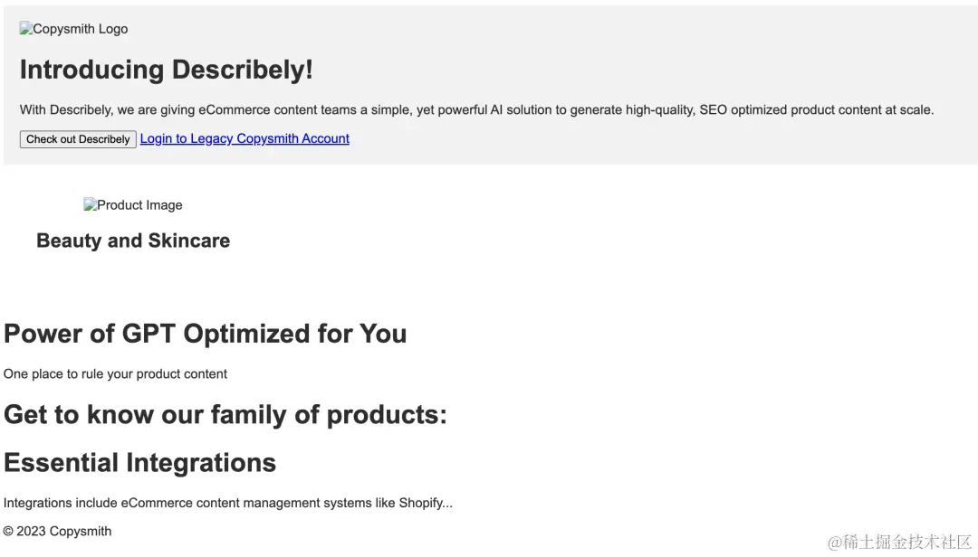978x557 pixels.
Task: Click the words at scale ending the banner paragraph
Action: (x=910, y=110)
